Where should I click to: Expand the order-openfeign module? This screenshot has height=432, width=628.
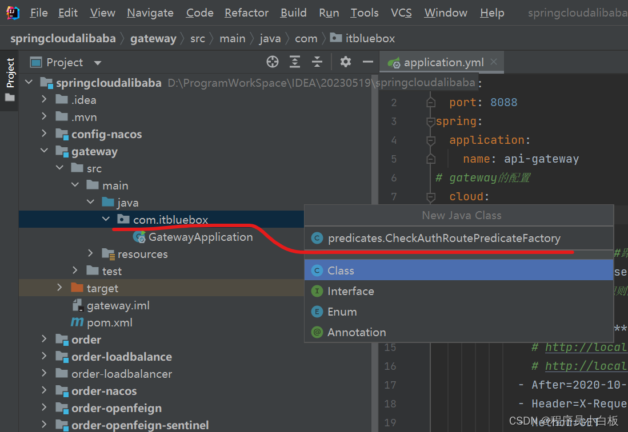coord(44,407)
